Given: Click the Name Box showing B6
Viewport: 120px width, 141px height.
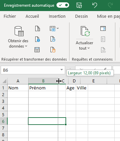Looking at the screenshot, I should pos(31,70).
